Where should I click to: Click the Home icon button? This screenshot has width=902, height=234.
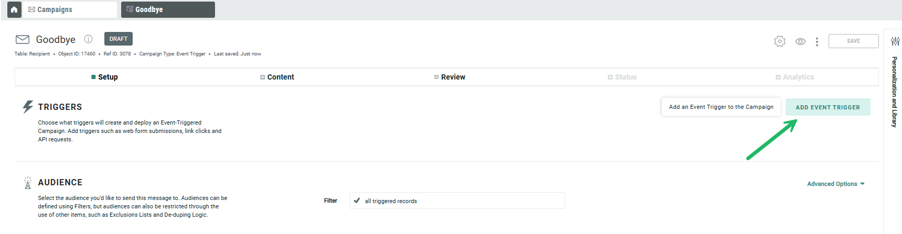pos(14,9)
